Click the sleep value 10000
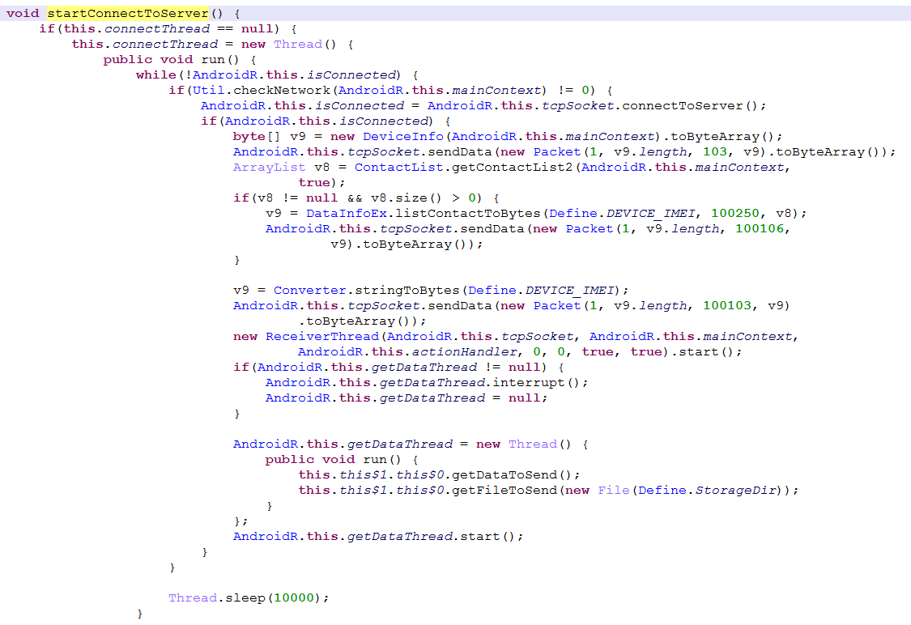The height and width of the screenshot is (625, 911). pos(293,598)
